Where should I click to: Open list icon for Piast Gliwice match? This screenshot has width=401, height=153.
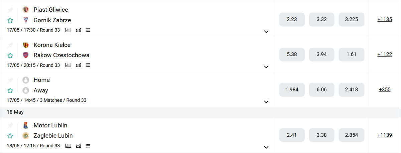click(88, 30)
